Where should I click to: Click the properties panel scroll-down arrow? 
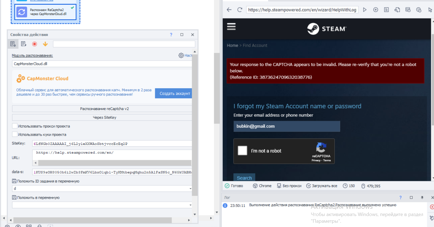click(x=195, y=214)
